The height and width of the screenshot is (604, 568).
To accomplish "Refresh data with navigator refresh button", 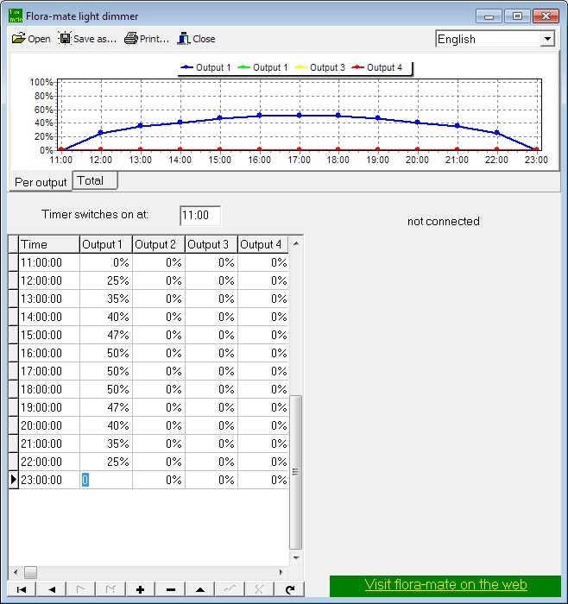I will tap(288, 589).
